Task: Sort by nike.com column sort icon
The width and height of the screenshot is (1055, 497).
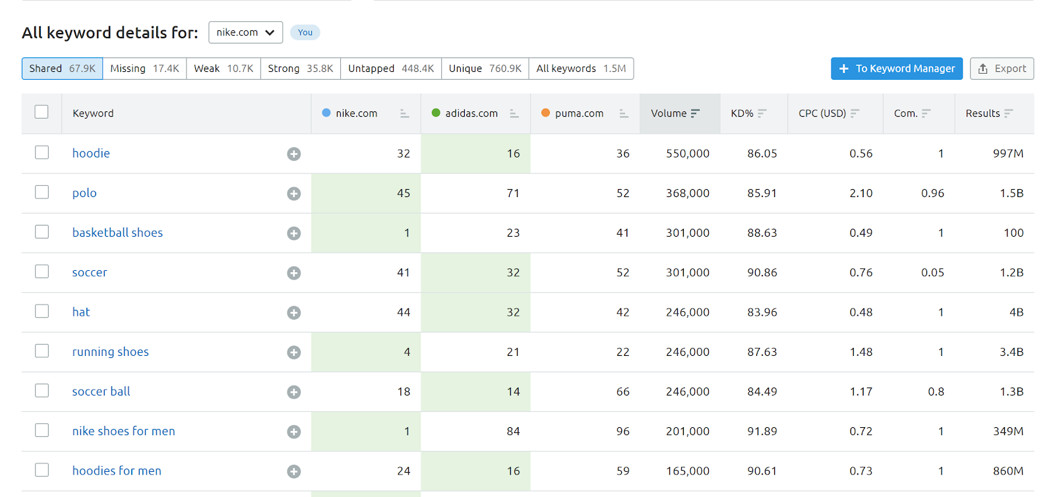Action: point(404,113)
